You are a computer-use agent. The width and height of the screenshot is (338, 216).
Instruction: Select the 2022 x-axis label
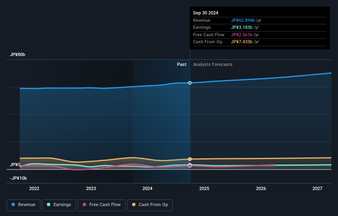pos(34,188)
